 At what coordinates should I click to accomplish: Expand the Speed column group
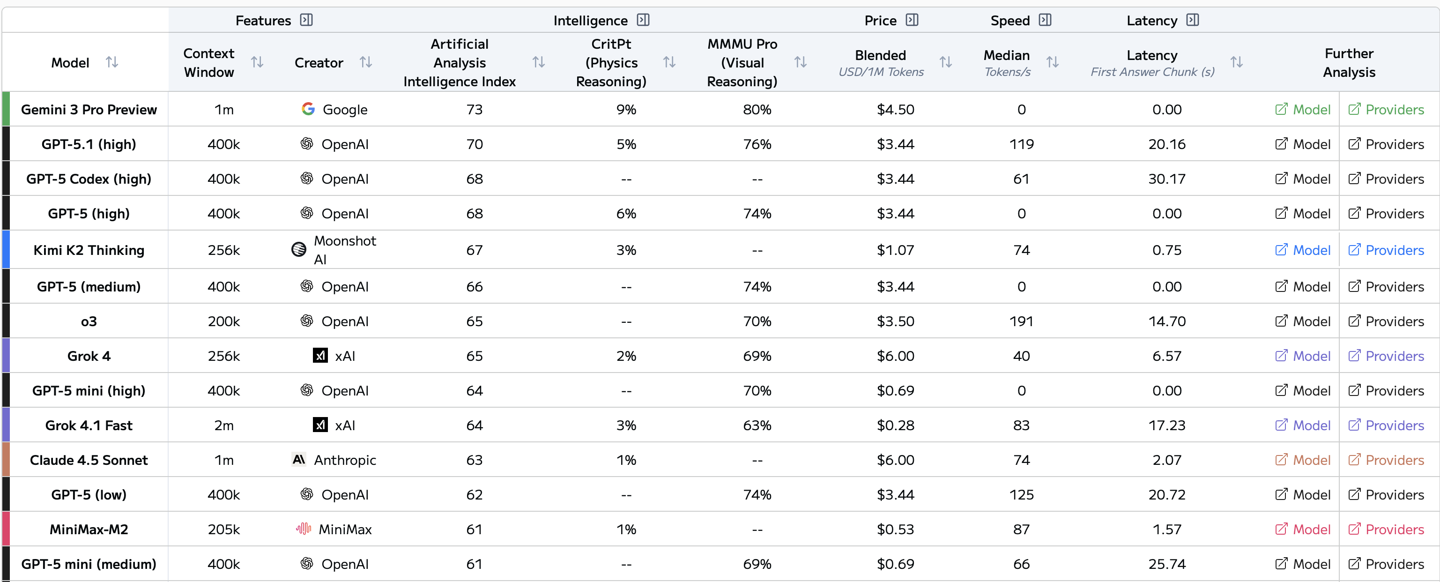coord(1045,20)
